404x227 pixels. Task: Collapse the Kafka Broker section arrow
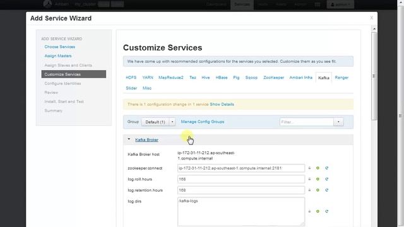click(129, 139)
